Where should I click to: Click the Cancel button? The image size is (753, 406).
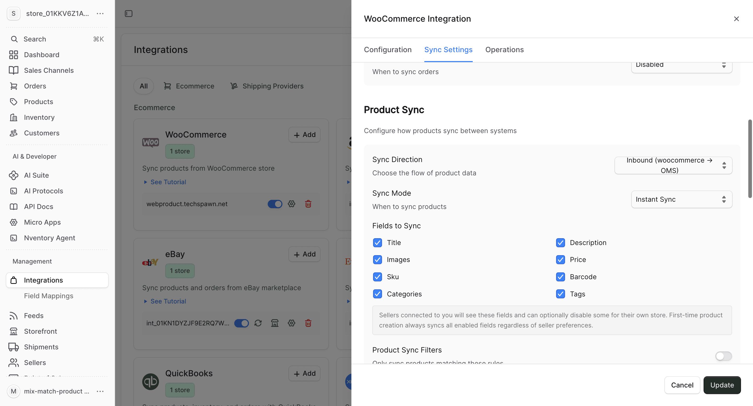pyautogui.click(x=682, y=385)
